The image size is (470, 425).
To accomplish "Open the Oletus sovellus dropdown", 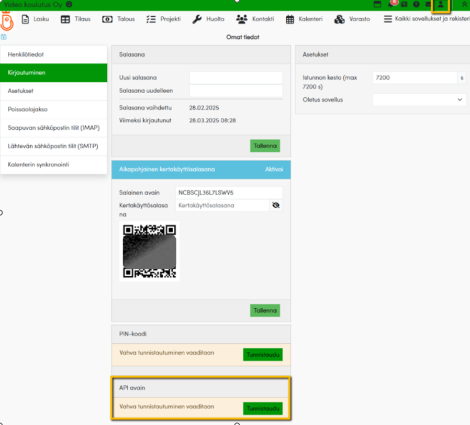I will coord(419,99).
